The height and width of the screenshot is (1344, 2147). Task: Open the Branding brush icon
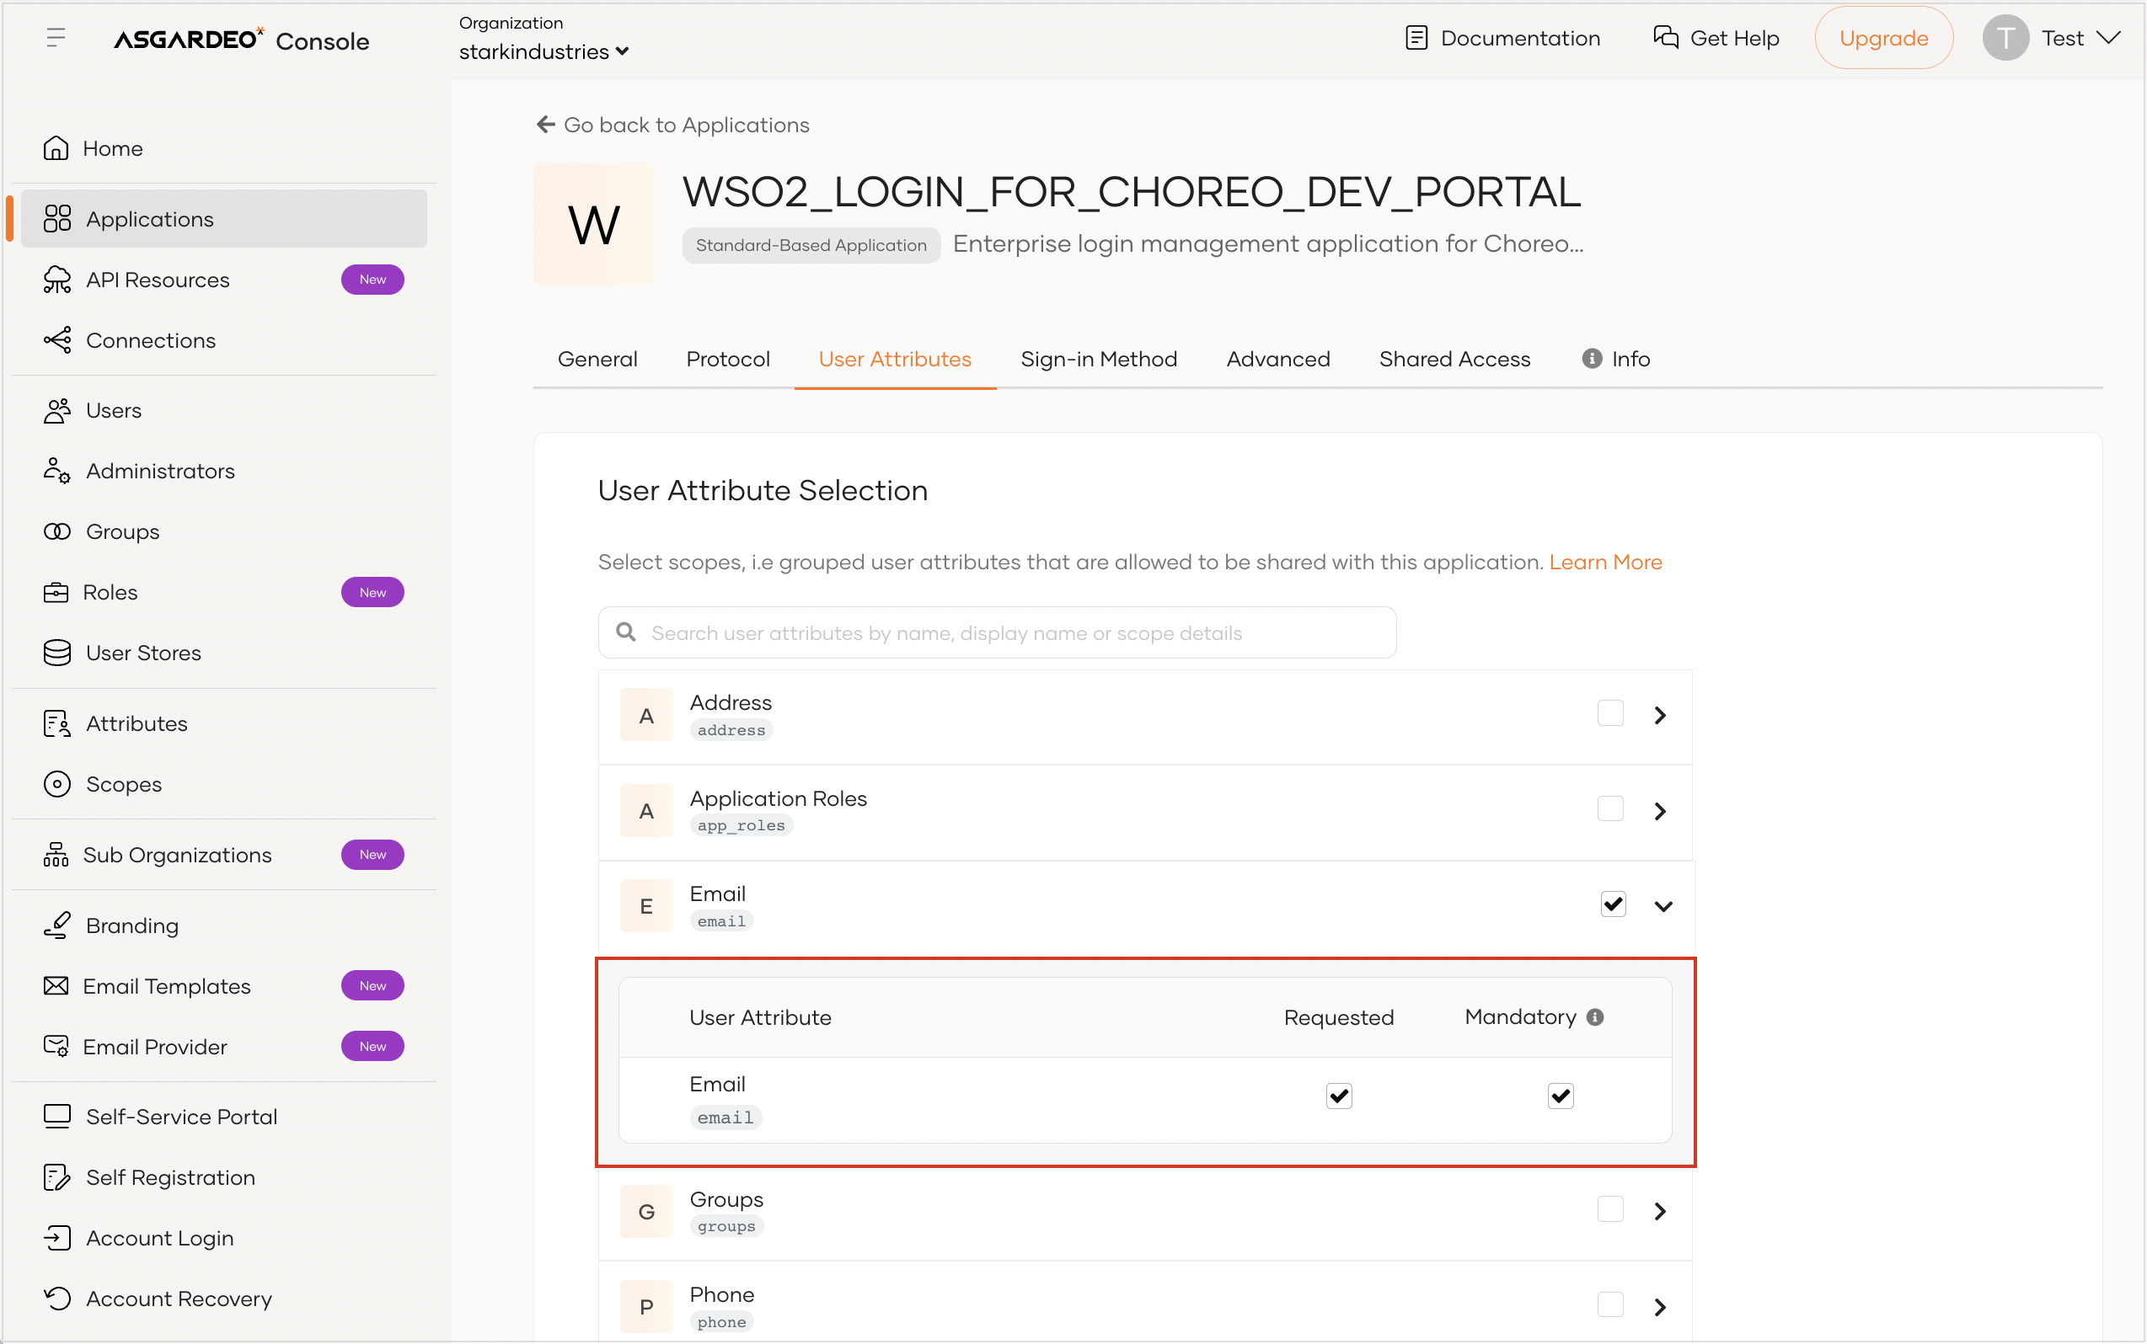(x=57, y=925)
